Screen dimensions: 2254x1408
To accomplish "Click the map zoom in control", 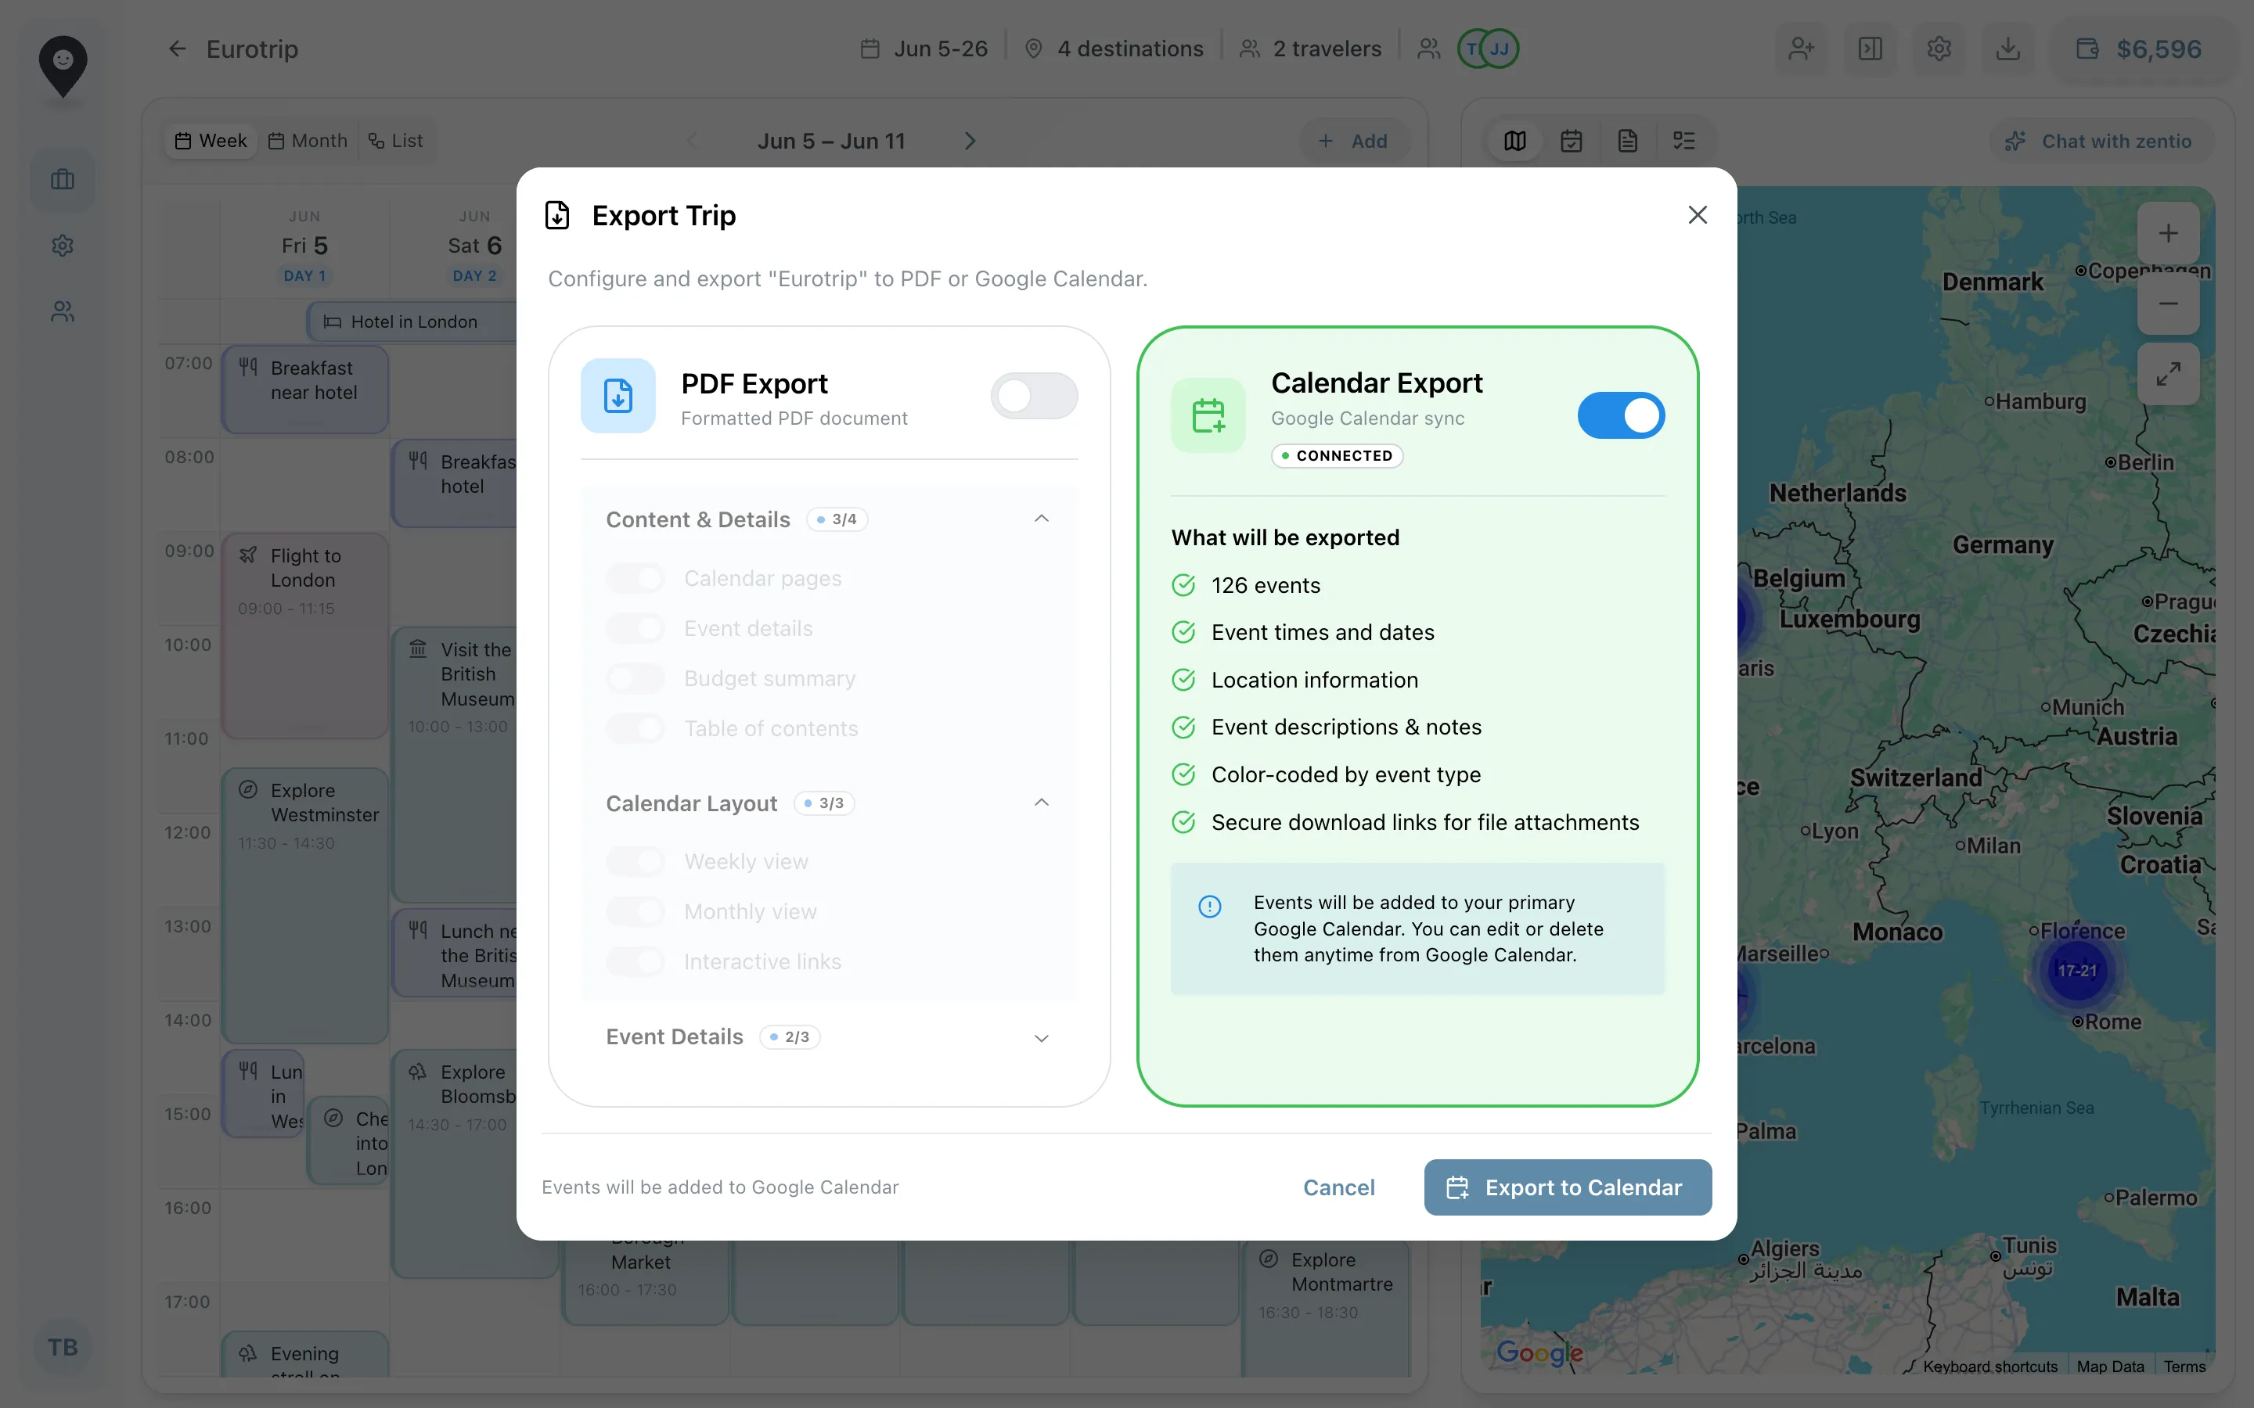I will coord(2169,233).
